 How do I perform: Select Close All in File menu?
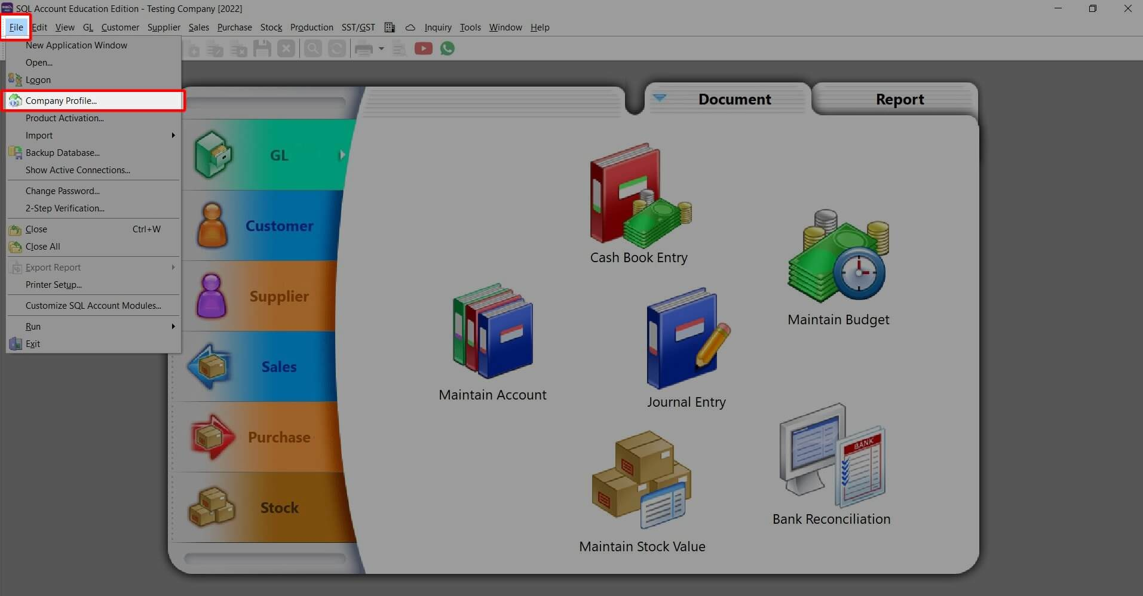[x=94, y=247]
